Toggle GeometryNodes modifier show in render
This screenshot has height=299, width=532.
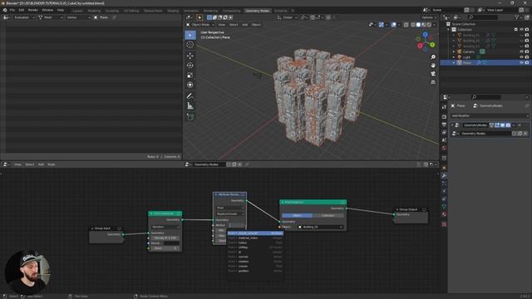(508, 125)
